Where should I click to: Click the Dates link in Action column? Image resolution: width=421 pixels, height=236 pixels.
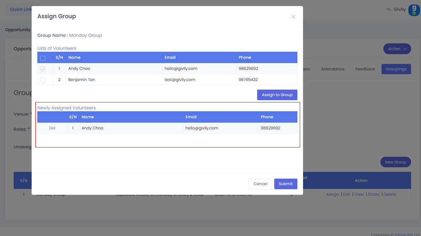point(373,195)
